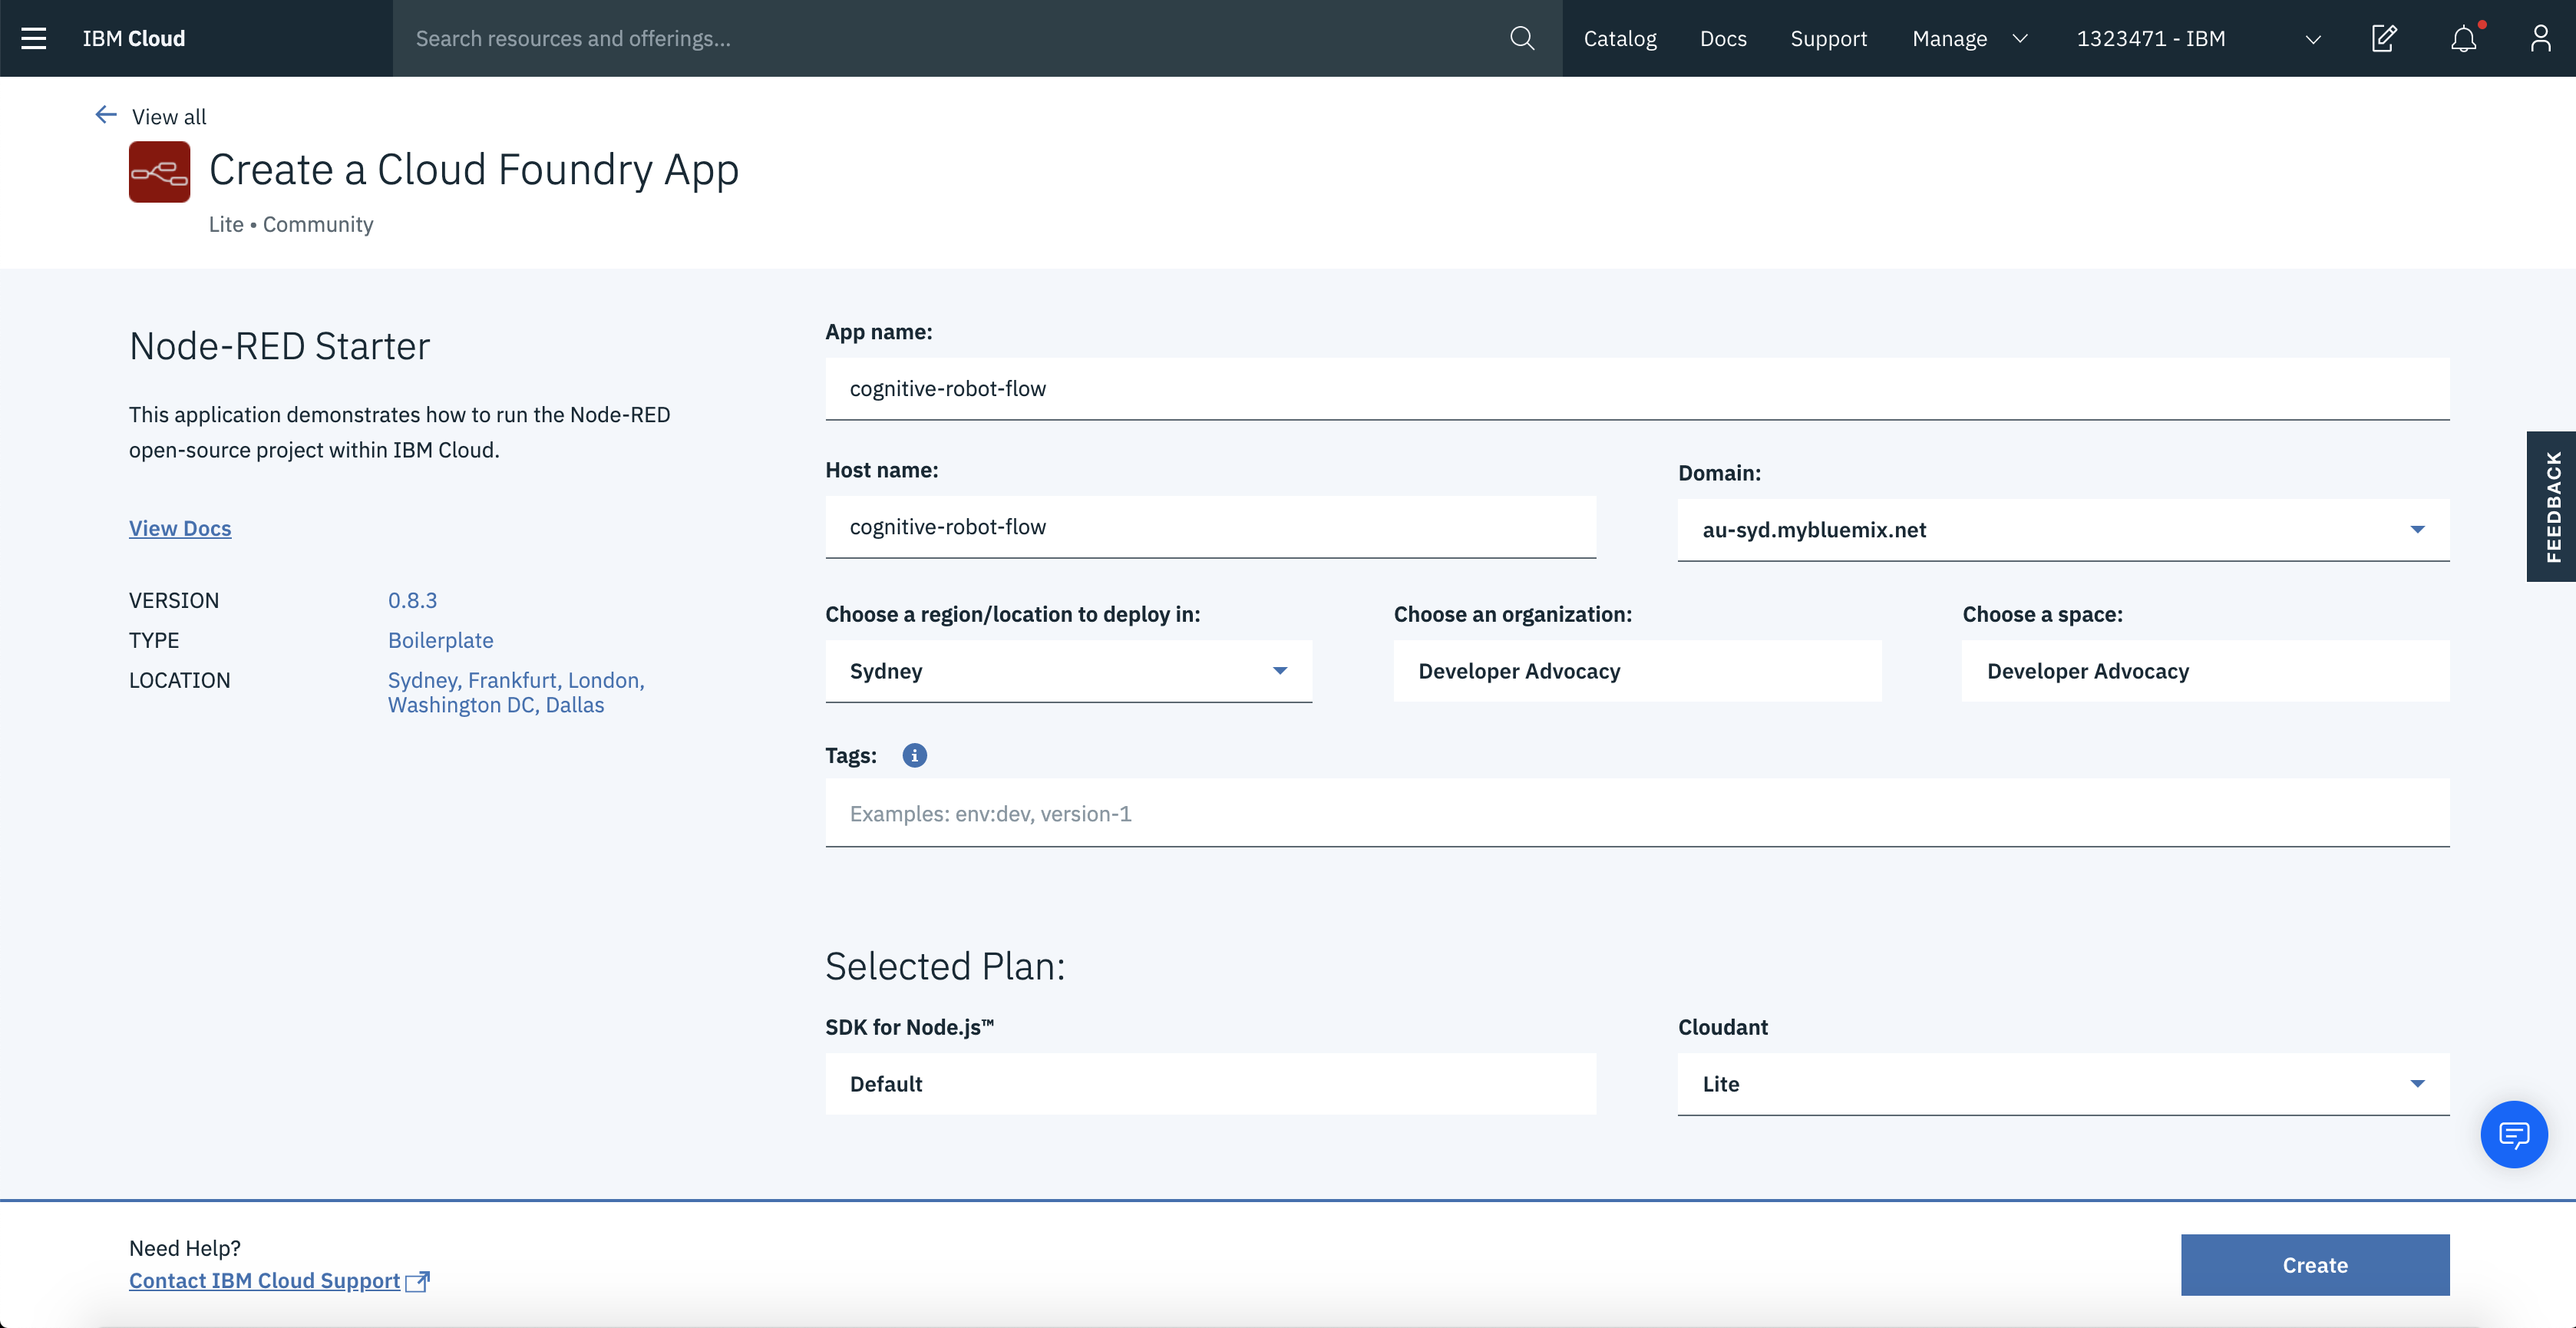2576x1328 pixels.
Task: Click the Create button
Action: point(2314,1265)
